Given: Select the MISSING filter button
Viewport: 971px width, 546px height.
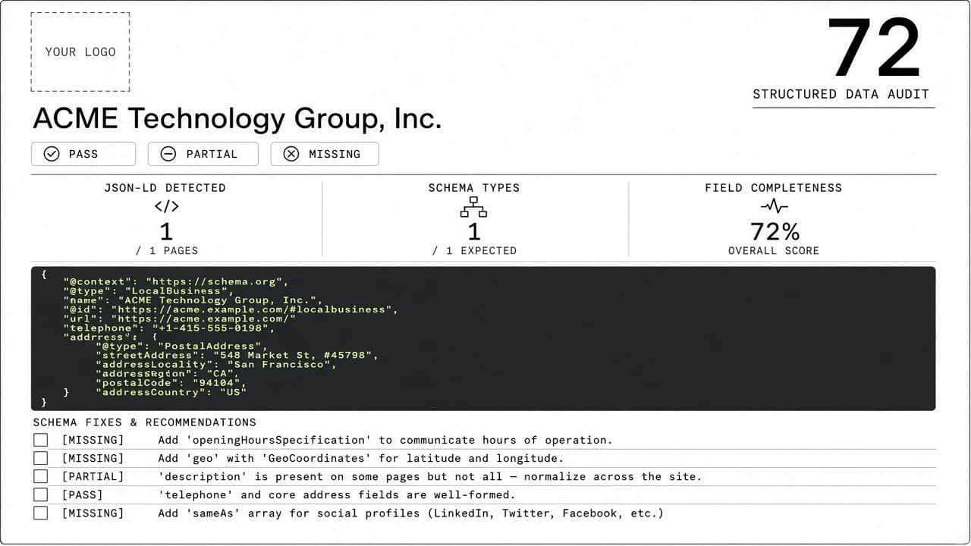Looking at the screenshot, I should (x=325, y=154).
